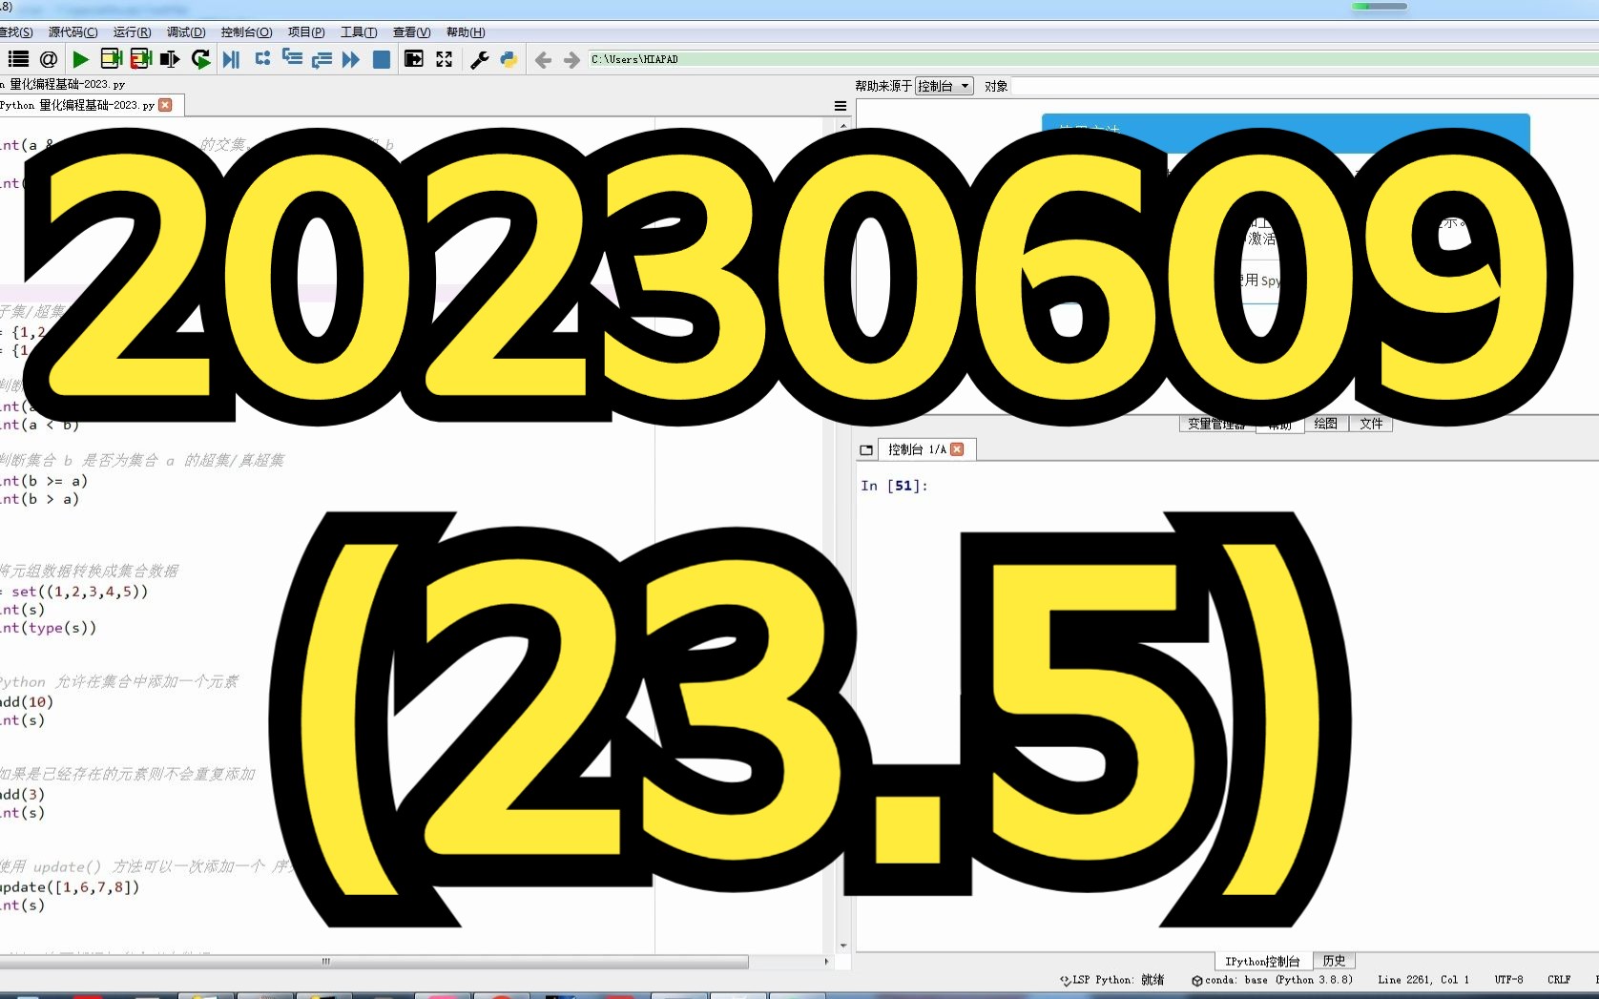Maximize current pane icon
The height and width of the screenshot is (999, 1599).
coord(413,59)
